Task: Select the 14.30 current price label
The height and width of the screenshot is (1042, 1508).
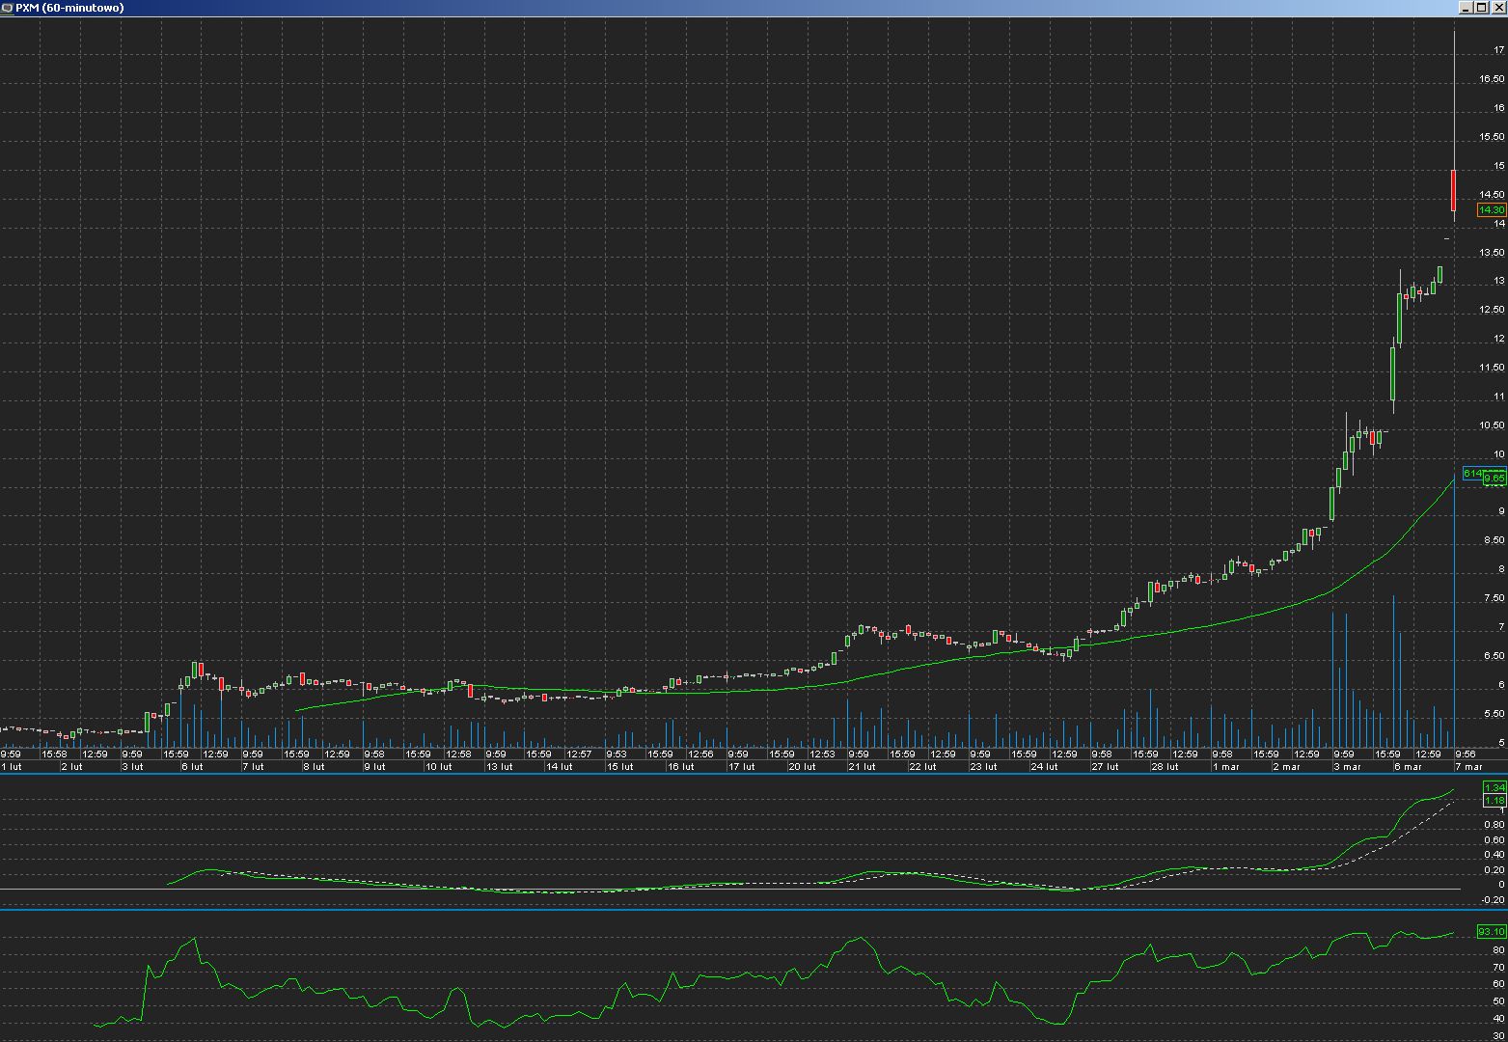Action: tap(1492, 209)
